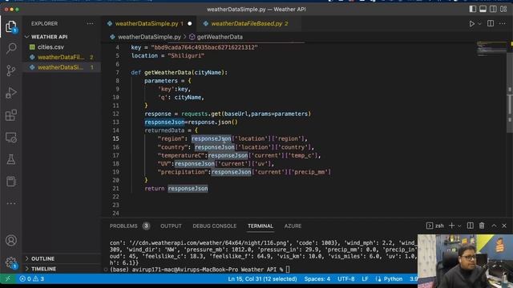
Task: Select weatherDataSi... file in explorer
Action: 61,67
